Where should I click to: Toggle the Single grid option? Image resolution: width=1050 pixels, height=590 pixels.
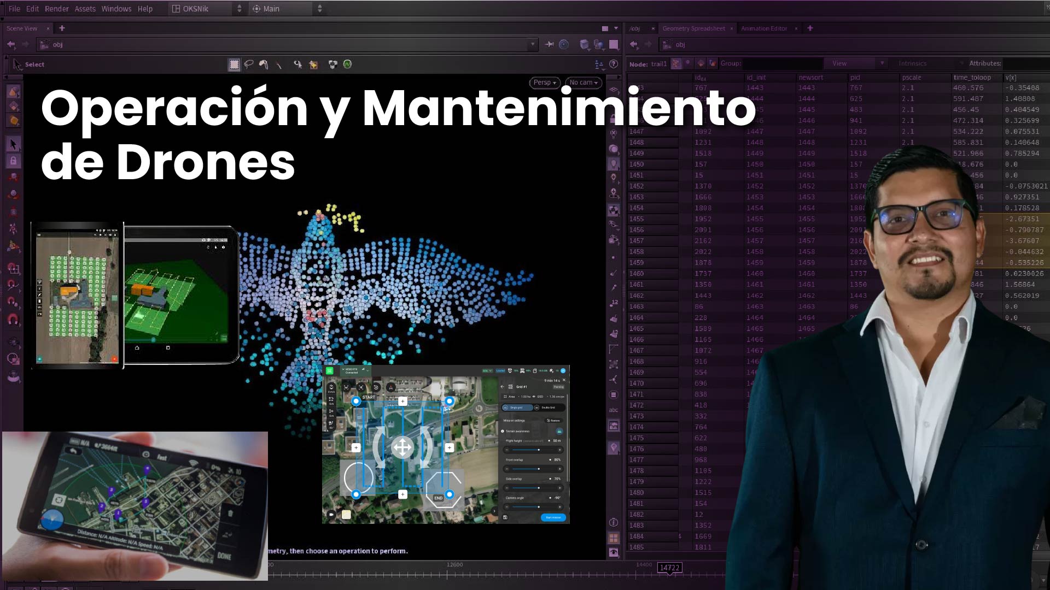[x=516, y=408]
